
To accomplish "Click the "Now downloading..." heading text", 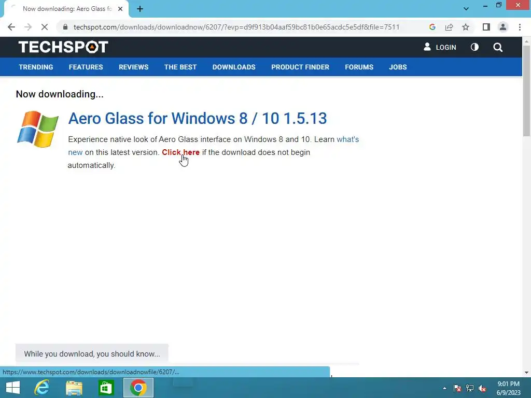I will pyautogui.click(x=60, y=94).
